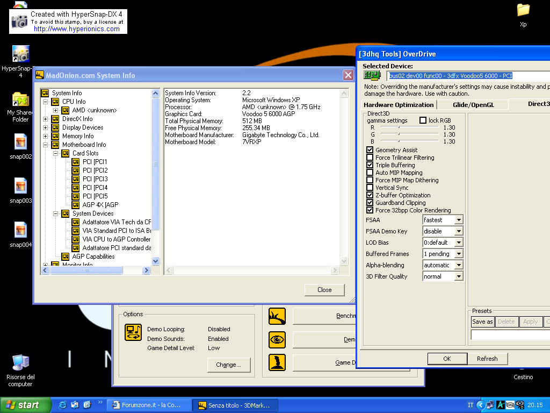This screenshot has width=550, height=413.
Task: Click the Change... button in Options
Action: click(228, 365)
